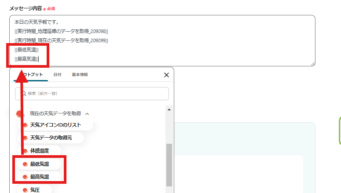The width and height of the screenshot is (341, 193).
Task: Close the output picker panel
Action: pos(166,75)
